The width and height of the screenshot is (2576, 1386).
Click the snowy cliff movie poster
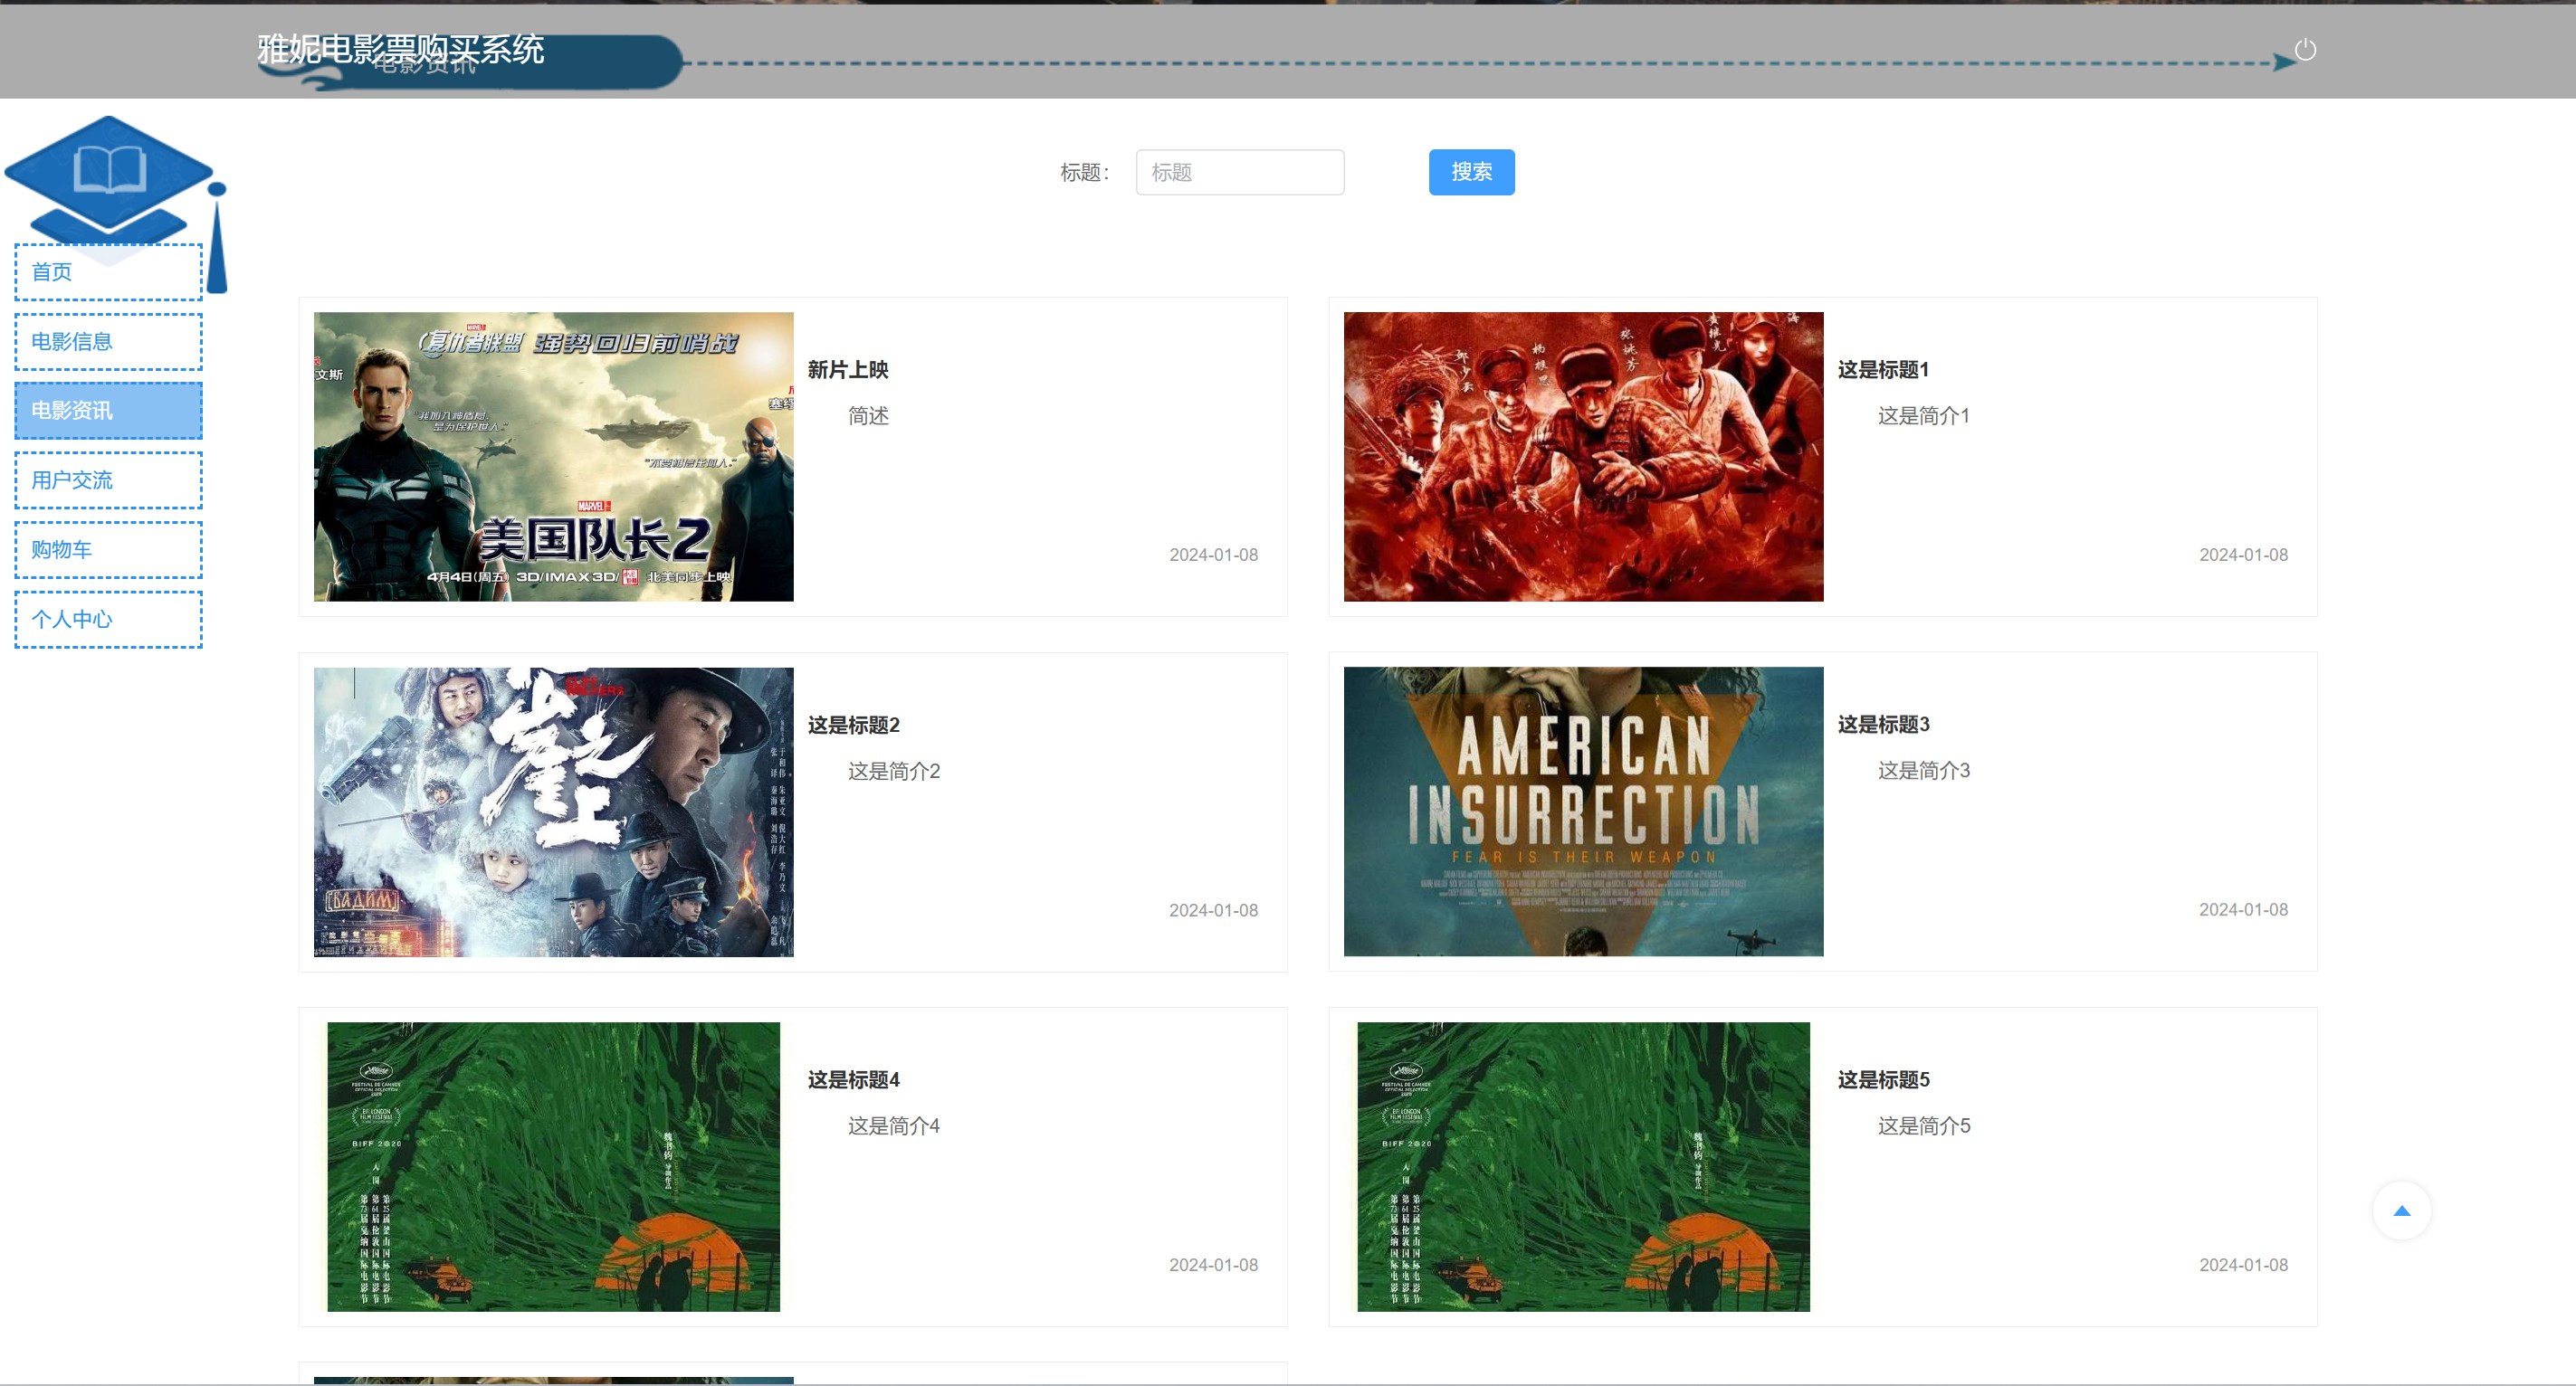[553, 812]
